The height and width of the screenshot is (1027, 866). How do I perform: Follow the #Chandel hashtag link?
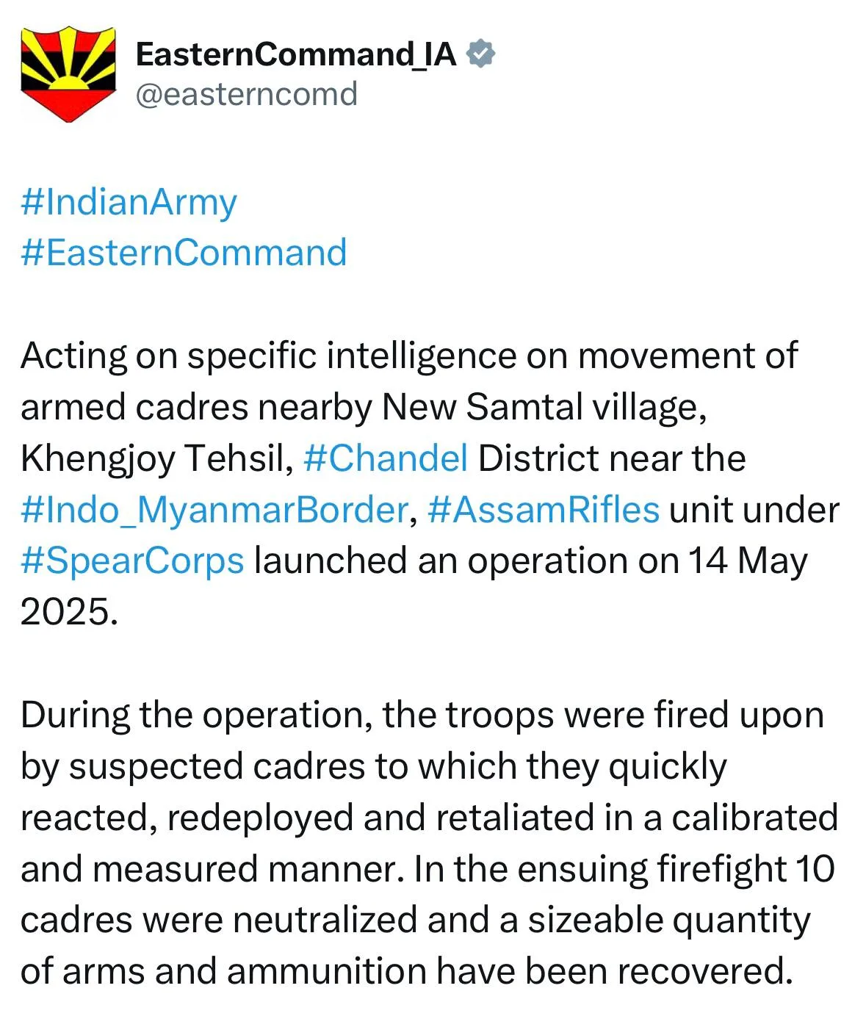pyautogui.click(x=386, y=458)
